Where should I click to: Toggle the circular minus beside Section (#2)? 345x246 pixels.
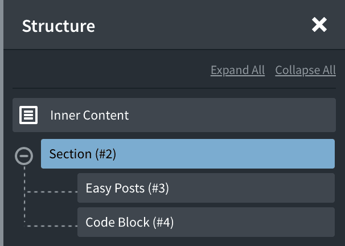coord(24,156)
